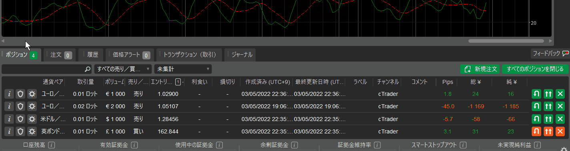Click the 新規注文 button

tap(480, 69)
